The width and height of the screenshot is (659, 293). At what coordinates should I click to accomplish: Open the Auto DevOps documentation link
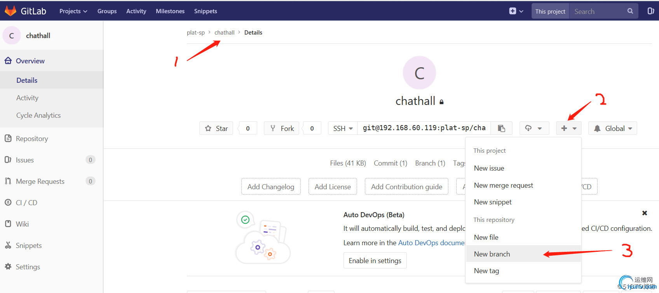[431, 243]
